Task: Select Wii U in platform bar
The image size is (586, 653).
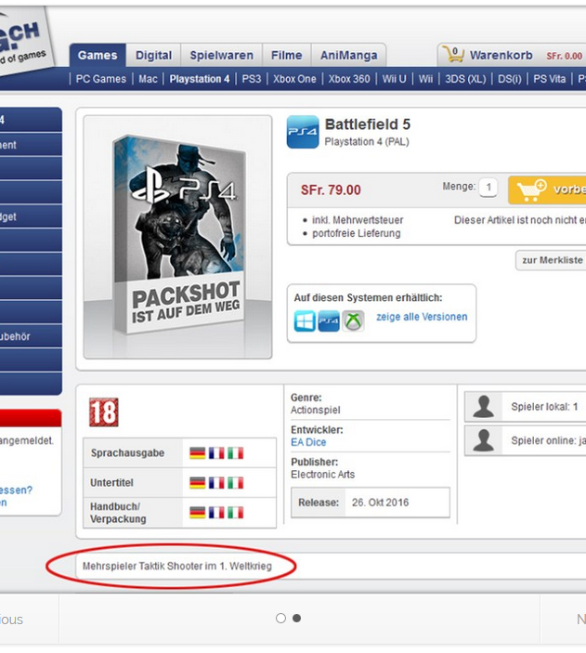Action: click(x=394, y=79)
